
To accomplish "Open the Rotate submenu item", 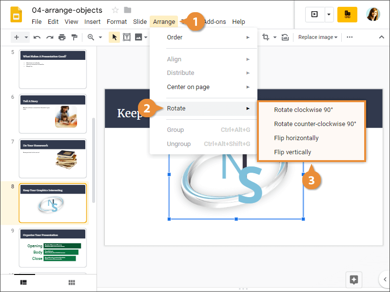I will [203, 109].
